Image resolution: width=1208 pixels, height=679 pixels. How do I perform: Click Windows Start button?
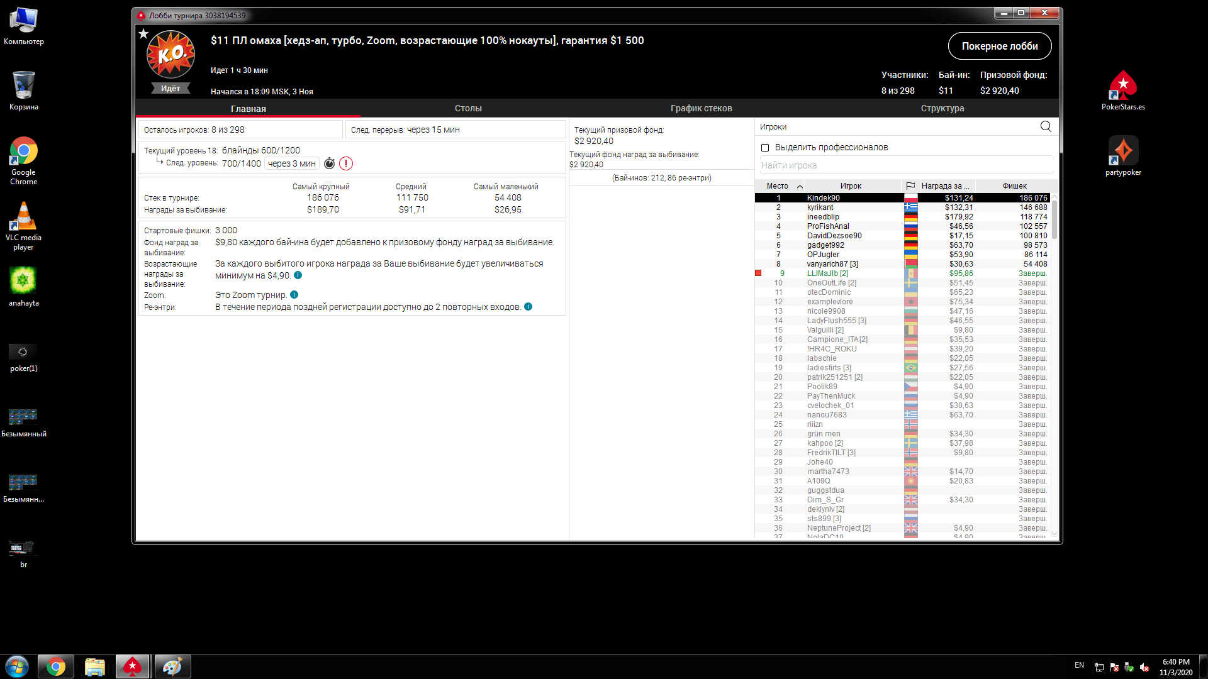[x=17, y=666]
